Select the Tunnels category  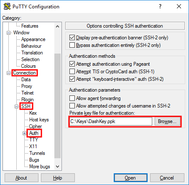[37, 153]
